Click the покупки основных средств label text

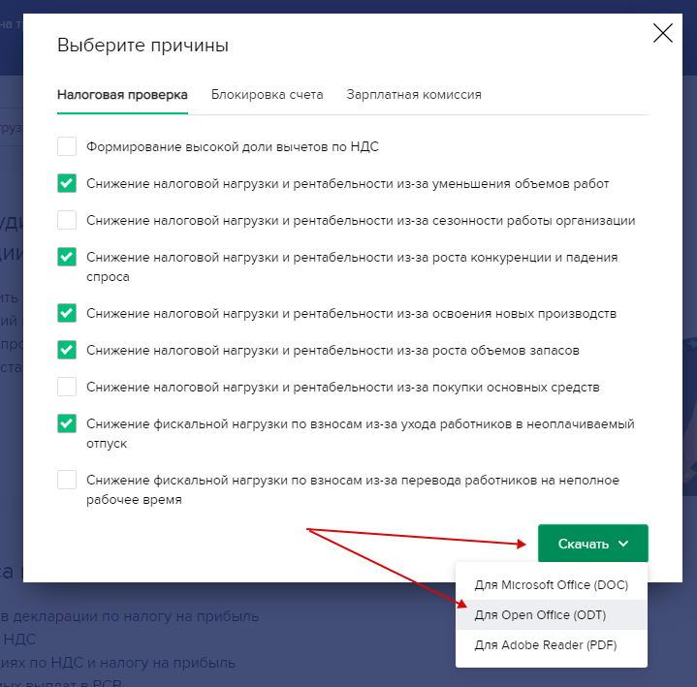point(342,387)
